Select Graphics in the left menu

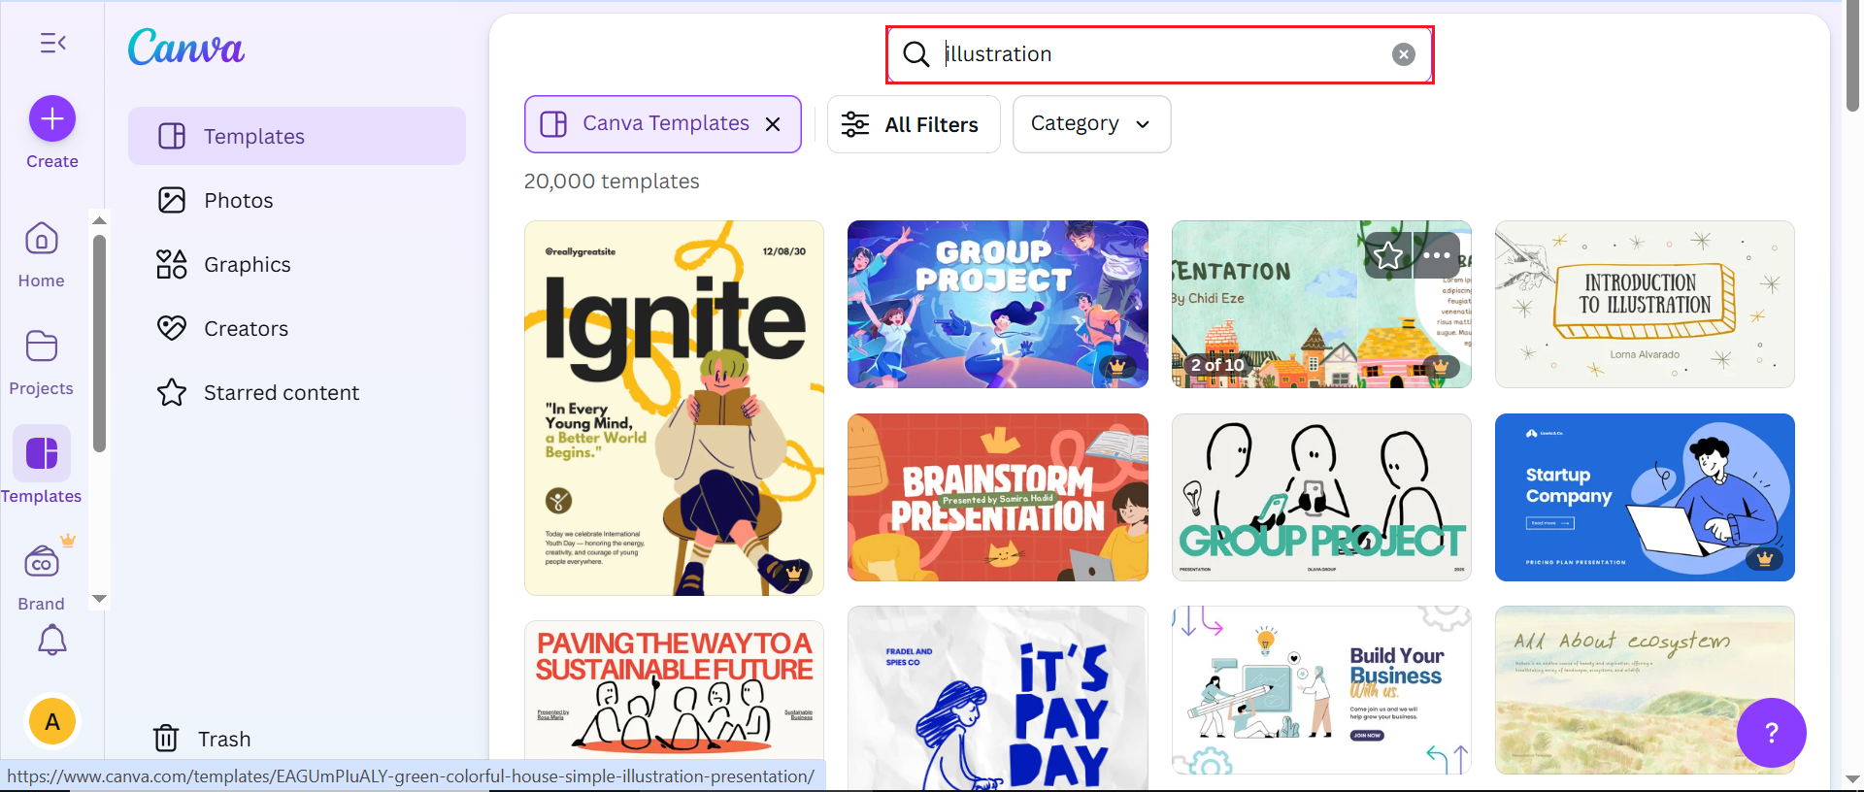(x=247, y=265)
